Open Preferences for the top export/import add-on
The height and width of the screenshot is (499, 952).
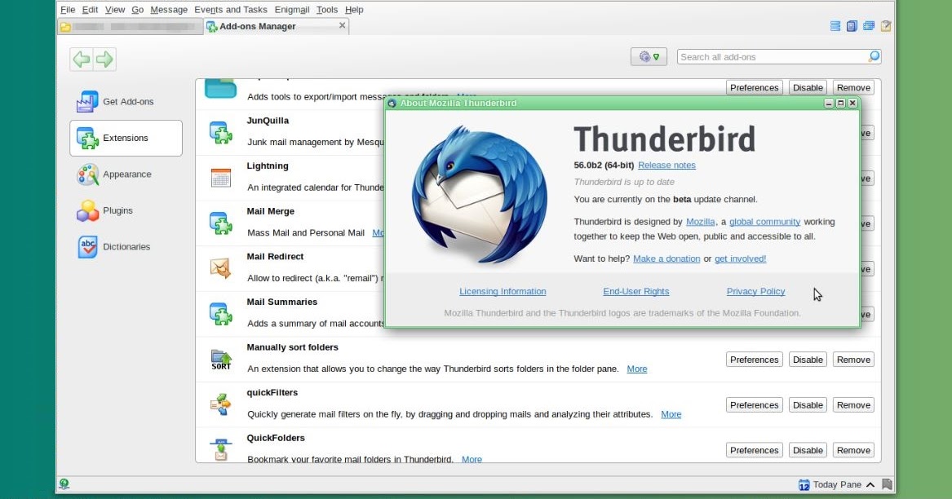tap(754, 87)
